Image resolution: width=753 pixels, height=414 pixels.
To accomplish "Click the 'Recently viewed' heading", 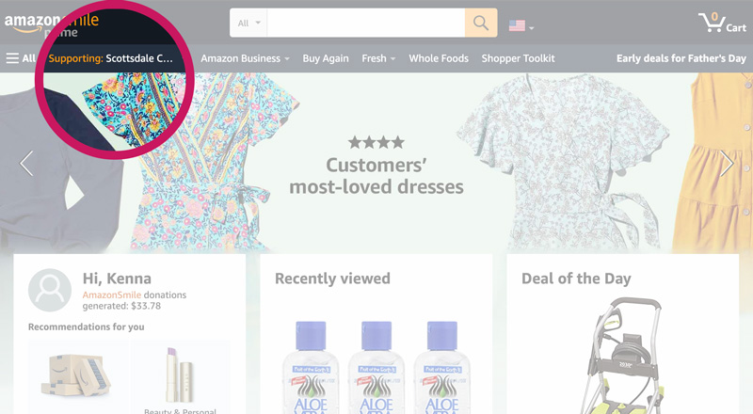I will coord(332,279).
